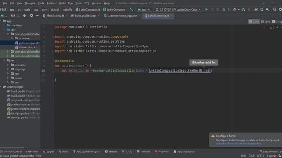The width and height of the screenshot is (282, 158).
Task: Toggle the Logcat tool window
Action: coord(49,151)
